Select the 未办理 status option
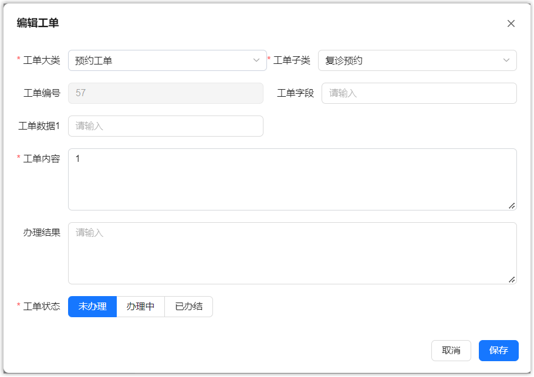This screenshot has height=377, width=534. 93,307
